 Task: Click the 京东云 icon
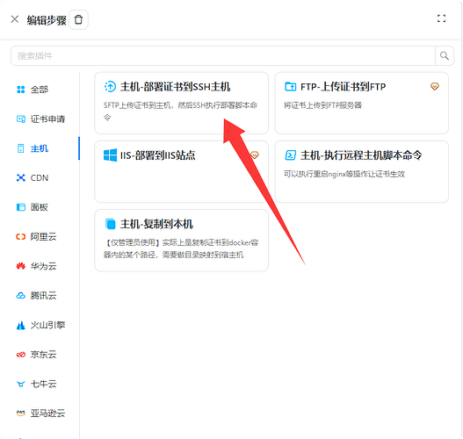pyautogui.click(x=21, y=355)
